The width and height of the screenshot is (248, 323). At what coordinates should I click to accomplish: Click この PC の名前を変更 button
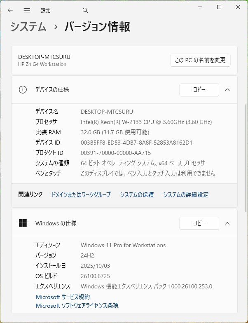200,60
